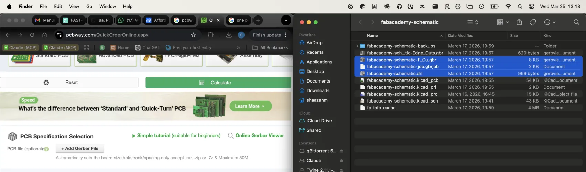Image resolution: width=586 pixels, height=172 pixels.
Task: Open browser downloads icon
Action: (x=229, y=35)
